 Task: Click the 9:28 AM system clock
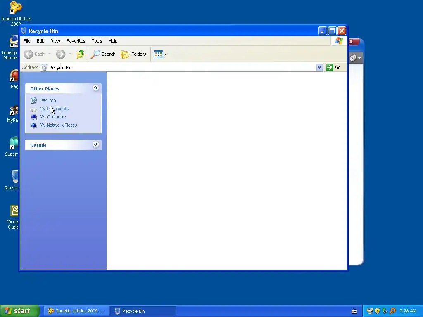(x=408, y=311)
